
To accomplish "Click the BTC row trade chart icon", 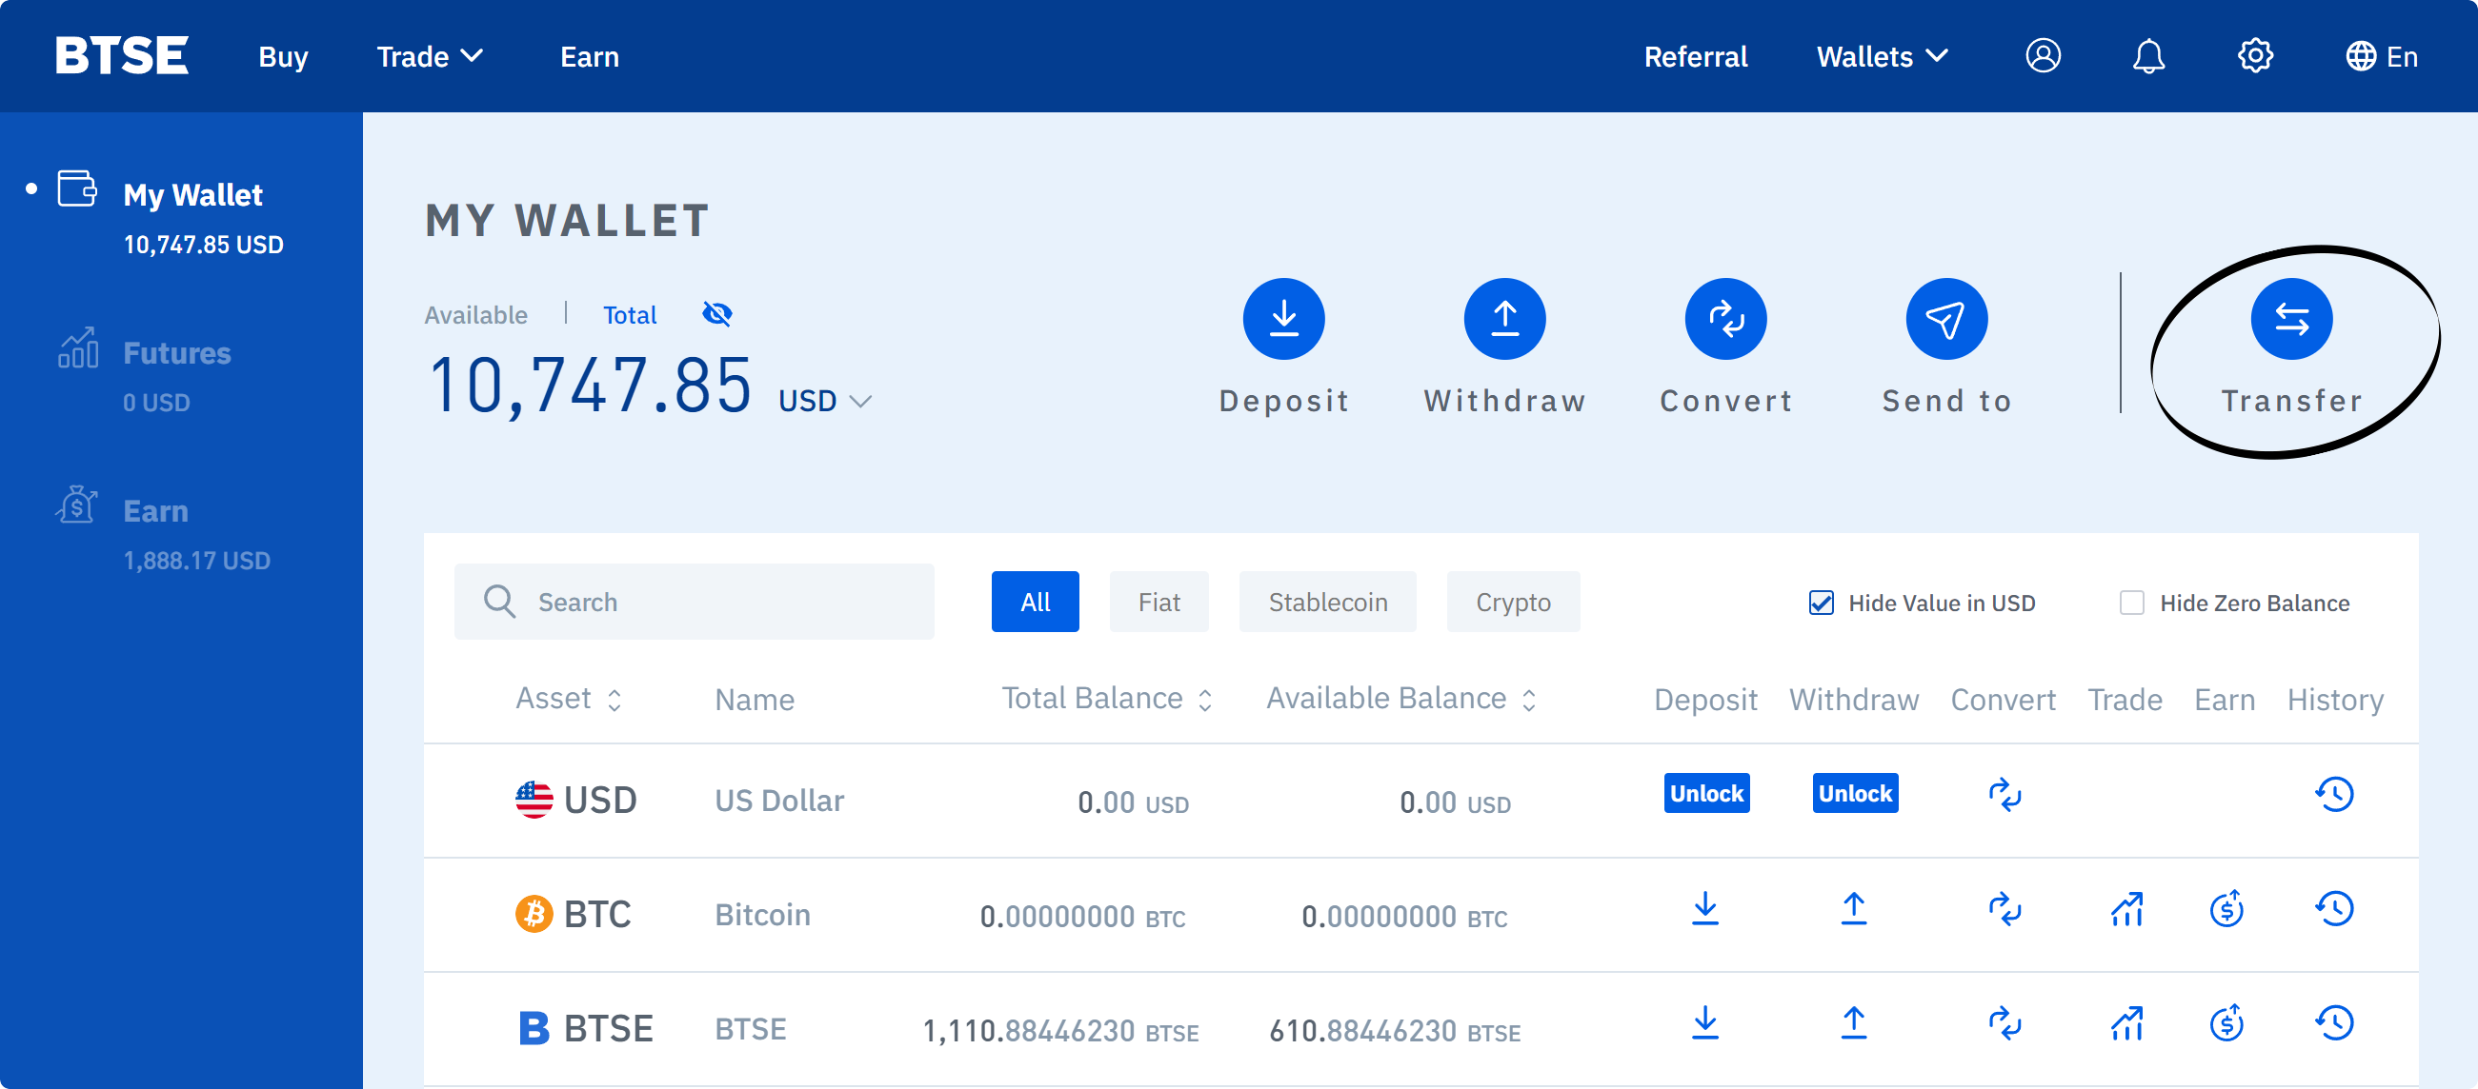I will [2126, 908].
